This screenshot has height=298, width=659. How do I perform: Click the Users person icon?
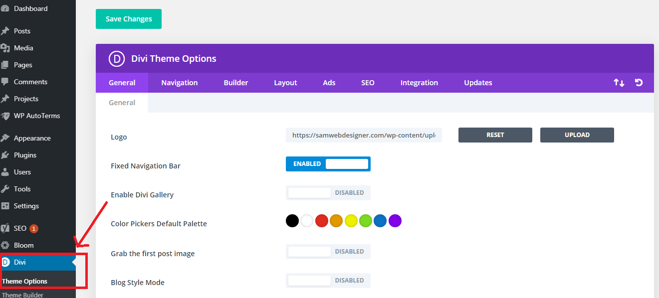(5, 172)
